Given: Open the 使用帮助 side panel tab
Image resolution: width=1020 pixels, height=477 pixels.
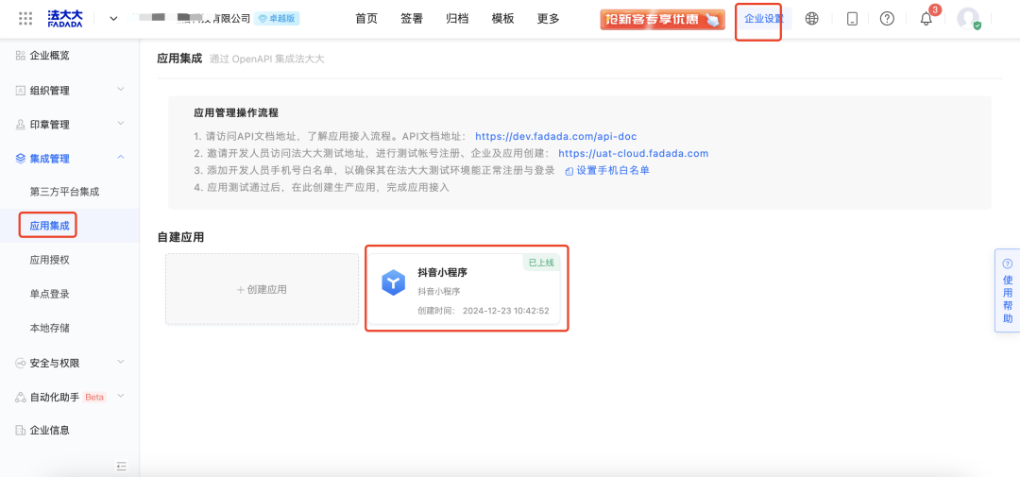Looking at the screenshot, I should pyautogui.click(x=1007, y=292).
